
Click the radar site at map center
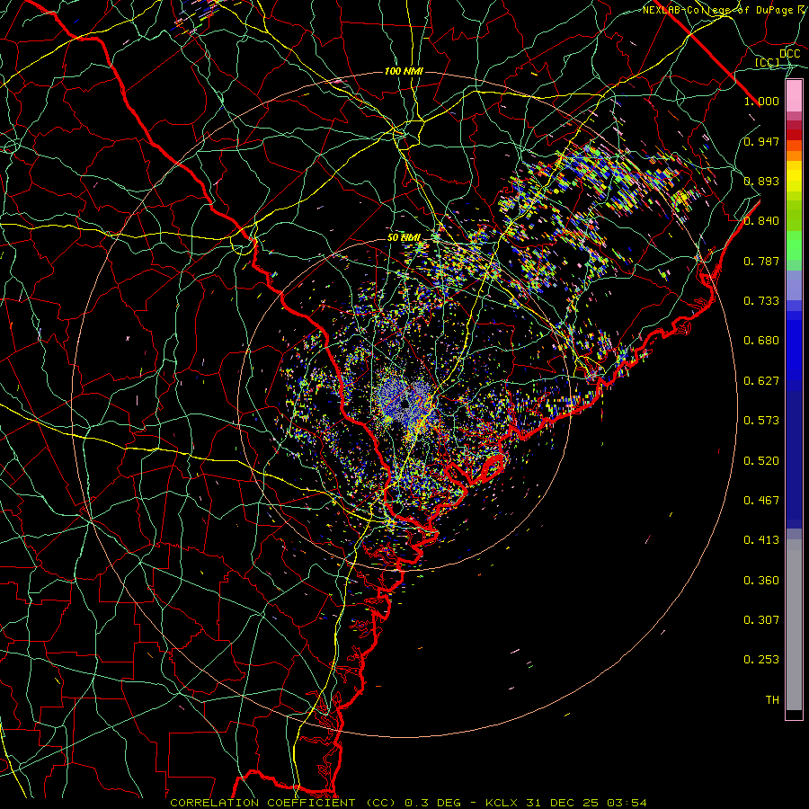point(404,404)
